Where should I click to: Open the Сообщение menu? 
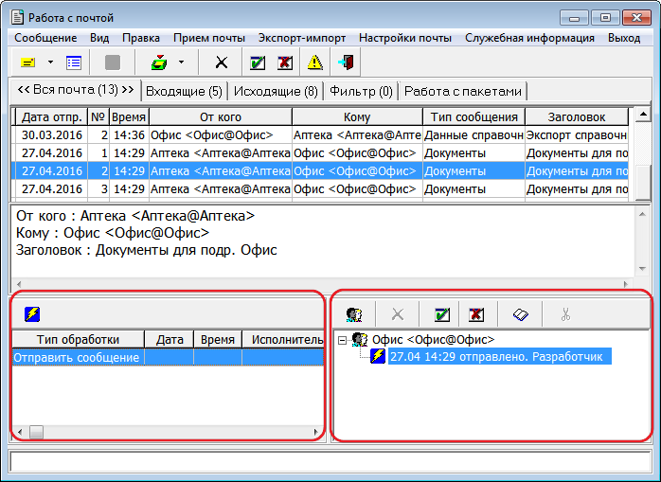click(x=45, y=38)
